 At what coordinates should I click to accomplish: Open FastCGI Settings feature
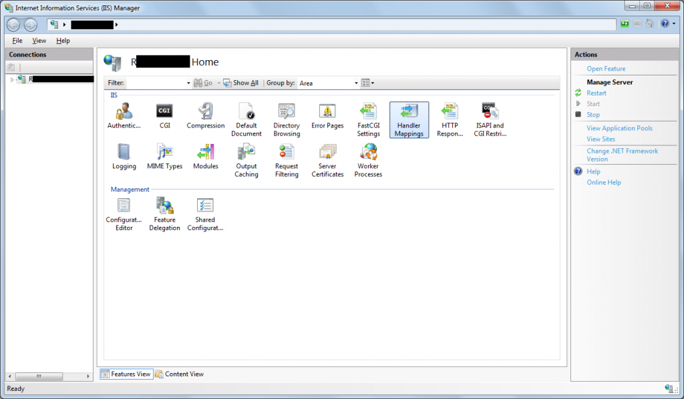coord(368,120)
